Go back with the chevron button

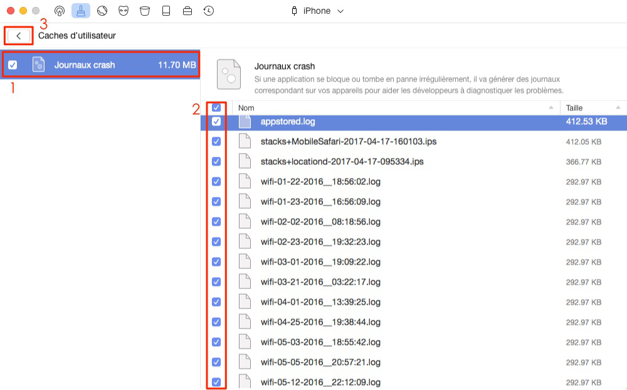click(19, 36)
